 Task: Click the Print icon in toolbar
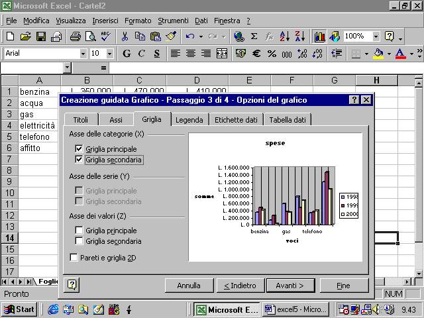click(x=75, y=36)
